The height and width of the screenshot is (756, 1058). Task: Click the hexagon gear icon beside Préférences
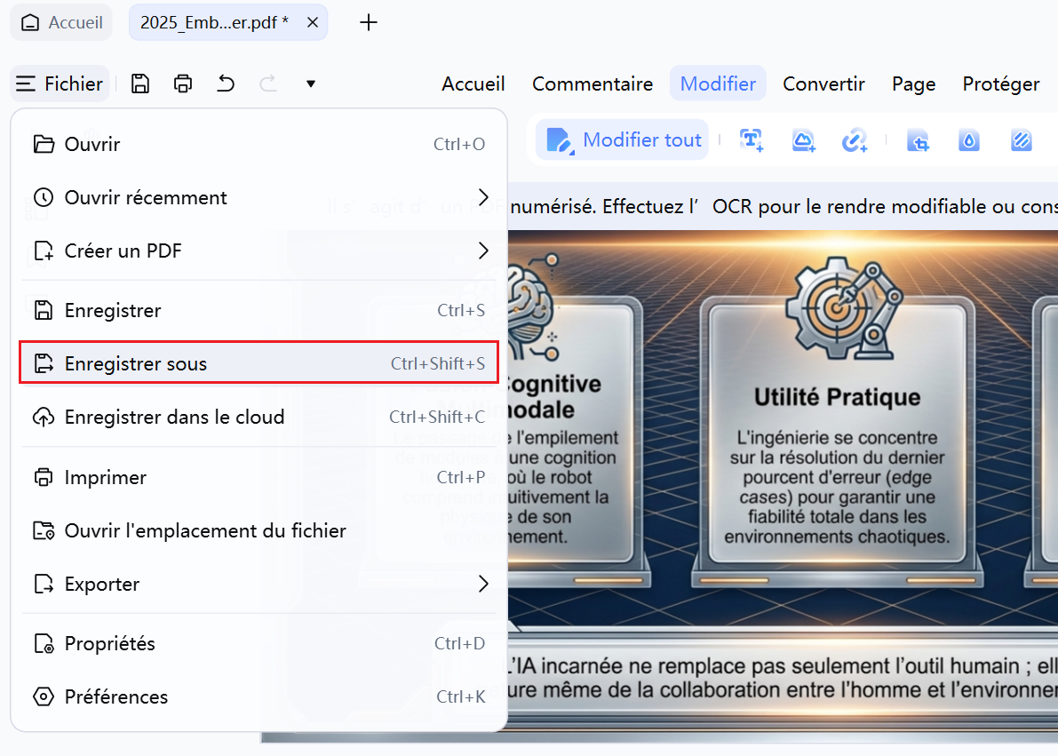[44, 696]
